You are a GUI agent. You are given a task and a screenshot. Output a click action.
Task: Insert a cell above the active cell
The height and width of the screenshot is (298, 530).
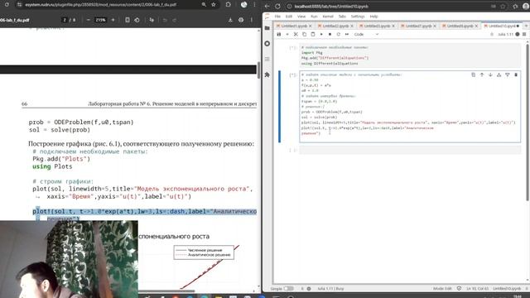pyautogui.click(x=499, y=74)
